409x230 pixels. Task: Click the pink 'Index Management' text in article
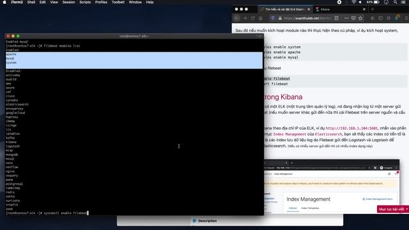[x=289, y=134]
